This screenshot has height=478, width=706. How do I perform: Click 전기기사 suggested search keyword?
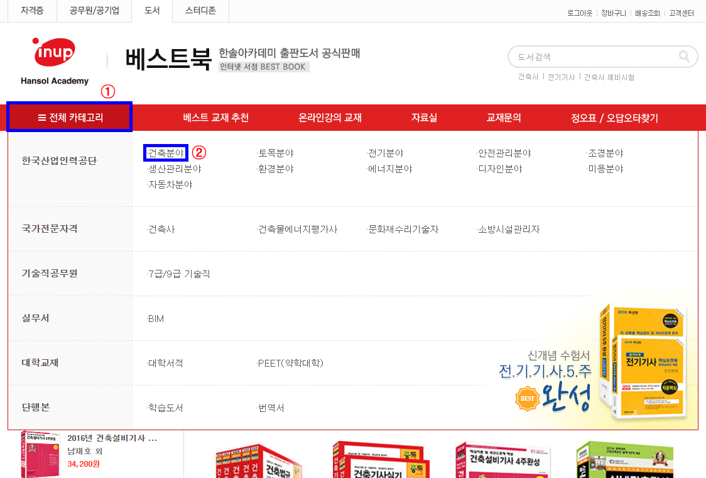coord(561,77)
